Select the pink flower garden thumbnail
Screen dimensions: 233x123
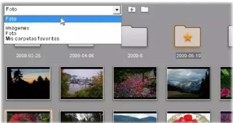pos(135,83)
